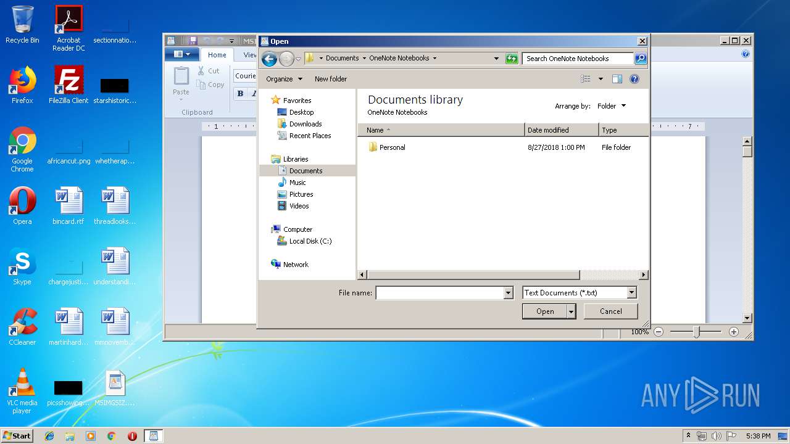Open the split arrow beside Open button
790x444 pixels.
pyautogui.click(x=572, y=311)
